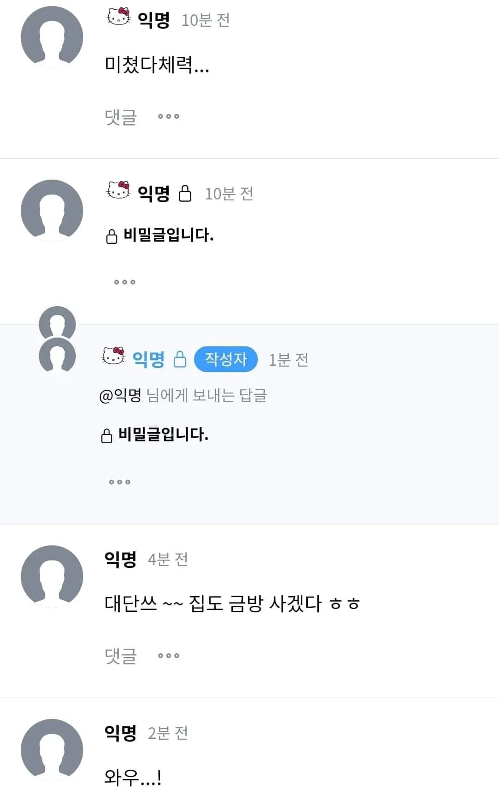Click the profile picture on the 와우 comment

click(52, 750)
